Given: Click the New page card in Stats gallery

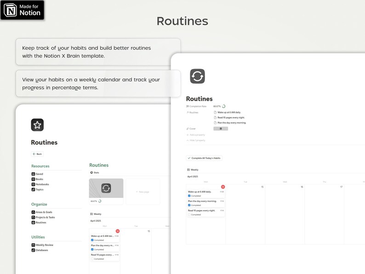Looking at the screenshot, I should [143, 192].
